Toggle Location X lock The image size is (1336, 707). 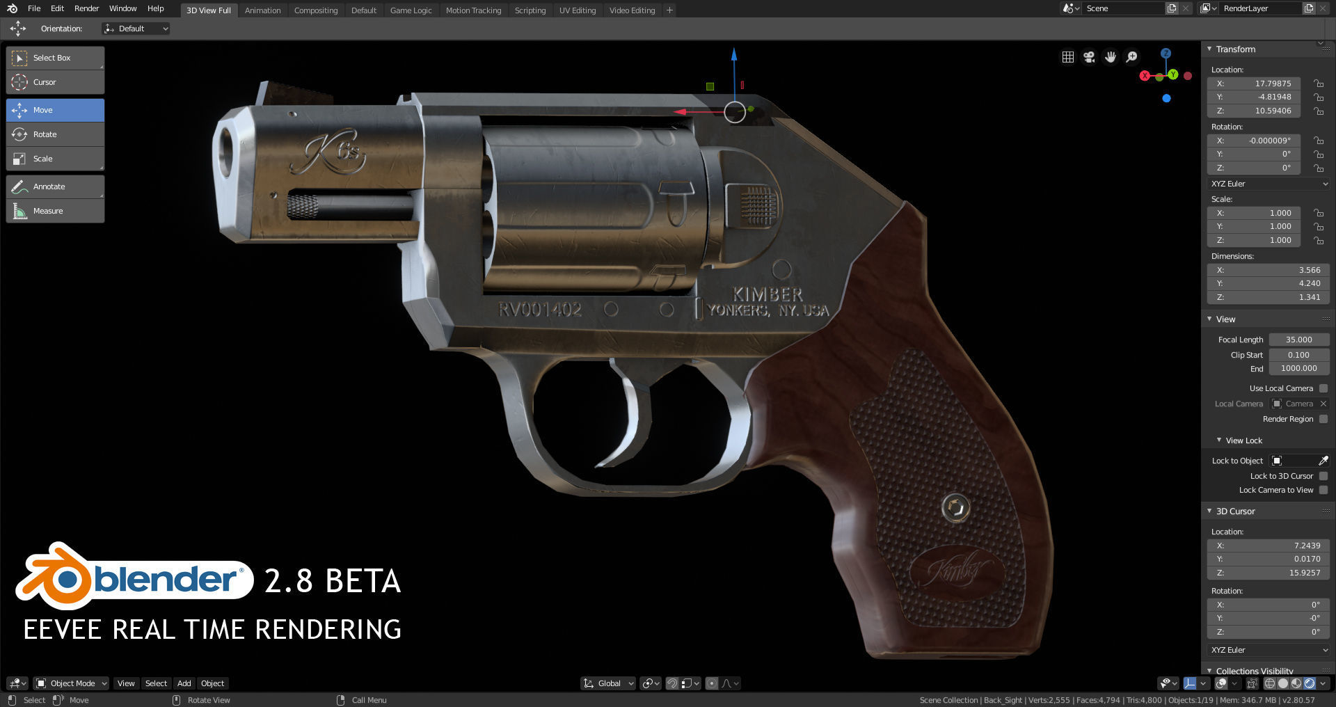(x=1319, y=84)
